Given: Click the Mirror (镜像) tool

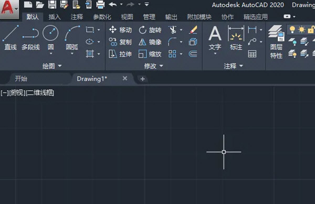Looking at the screenshot, I should (x=150, y=42).
